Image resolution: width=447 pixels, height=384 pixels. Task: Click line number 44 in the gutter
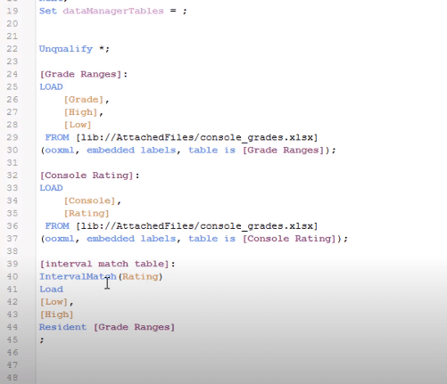[x=12, y=327]
